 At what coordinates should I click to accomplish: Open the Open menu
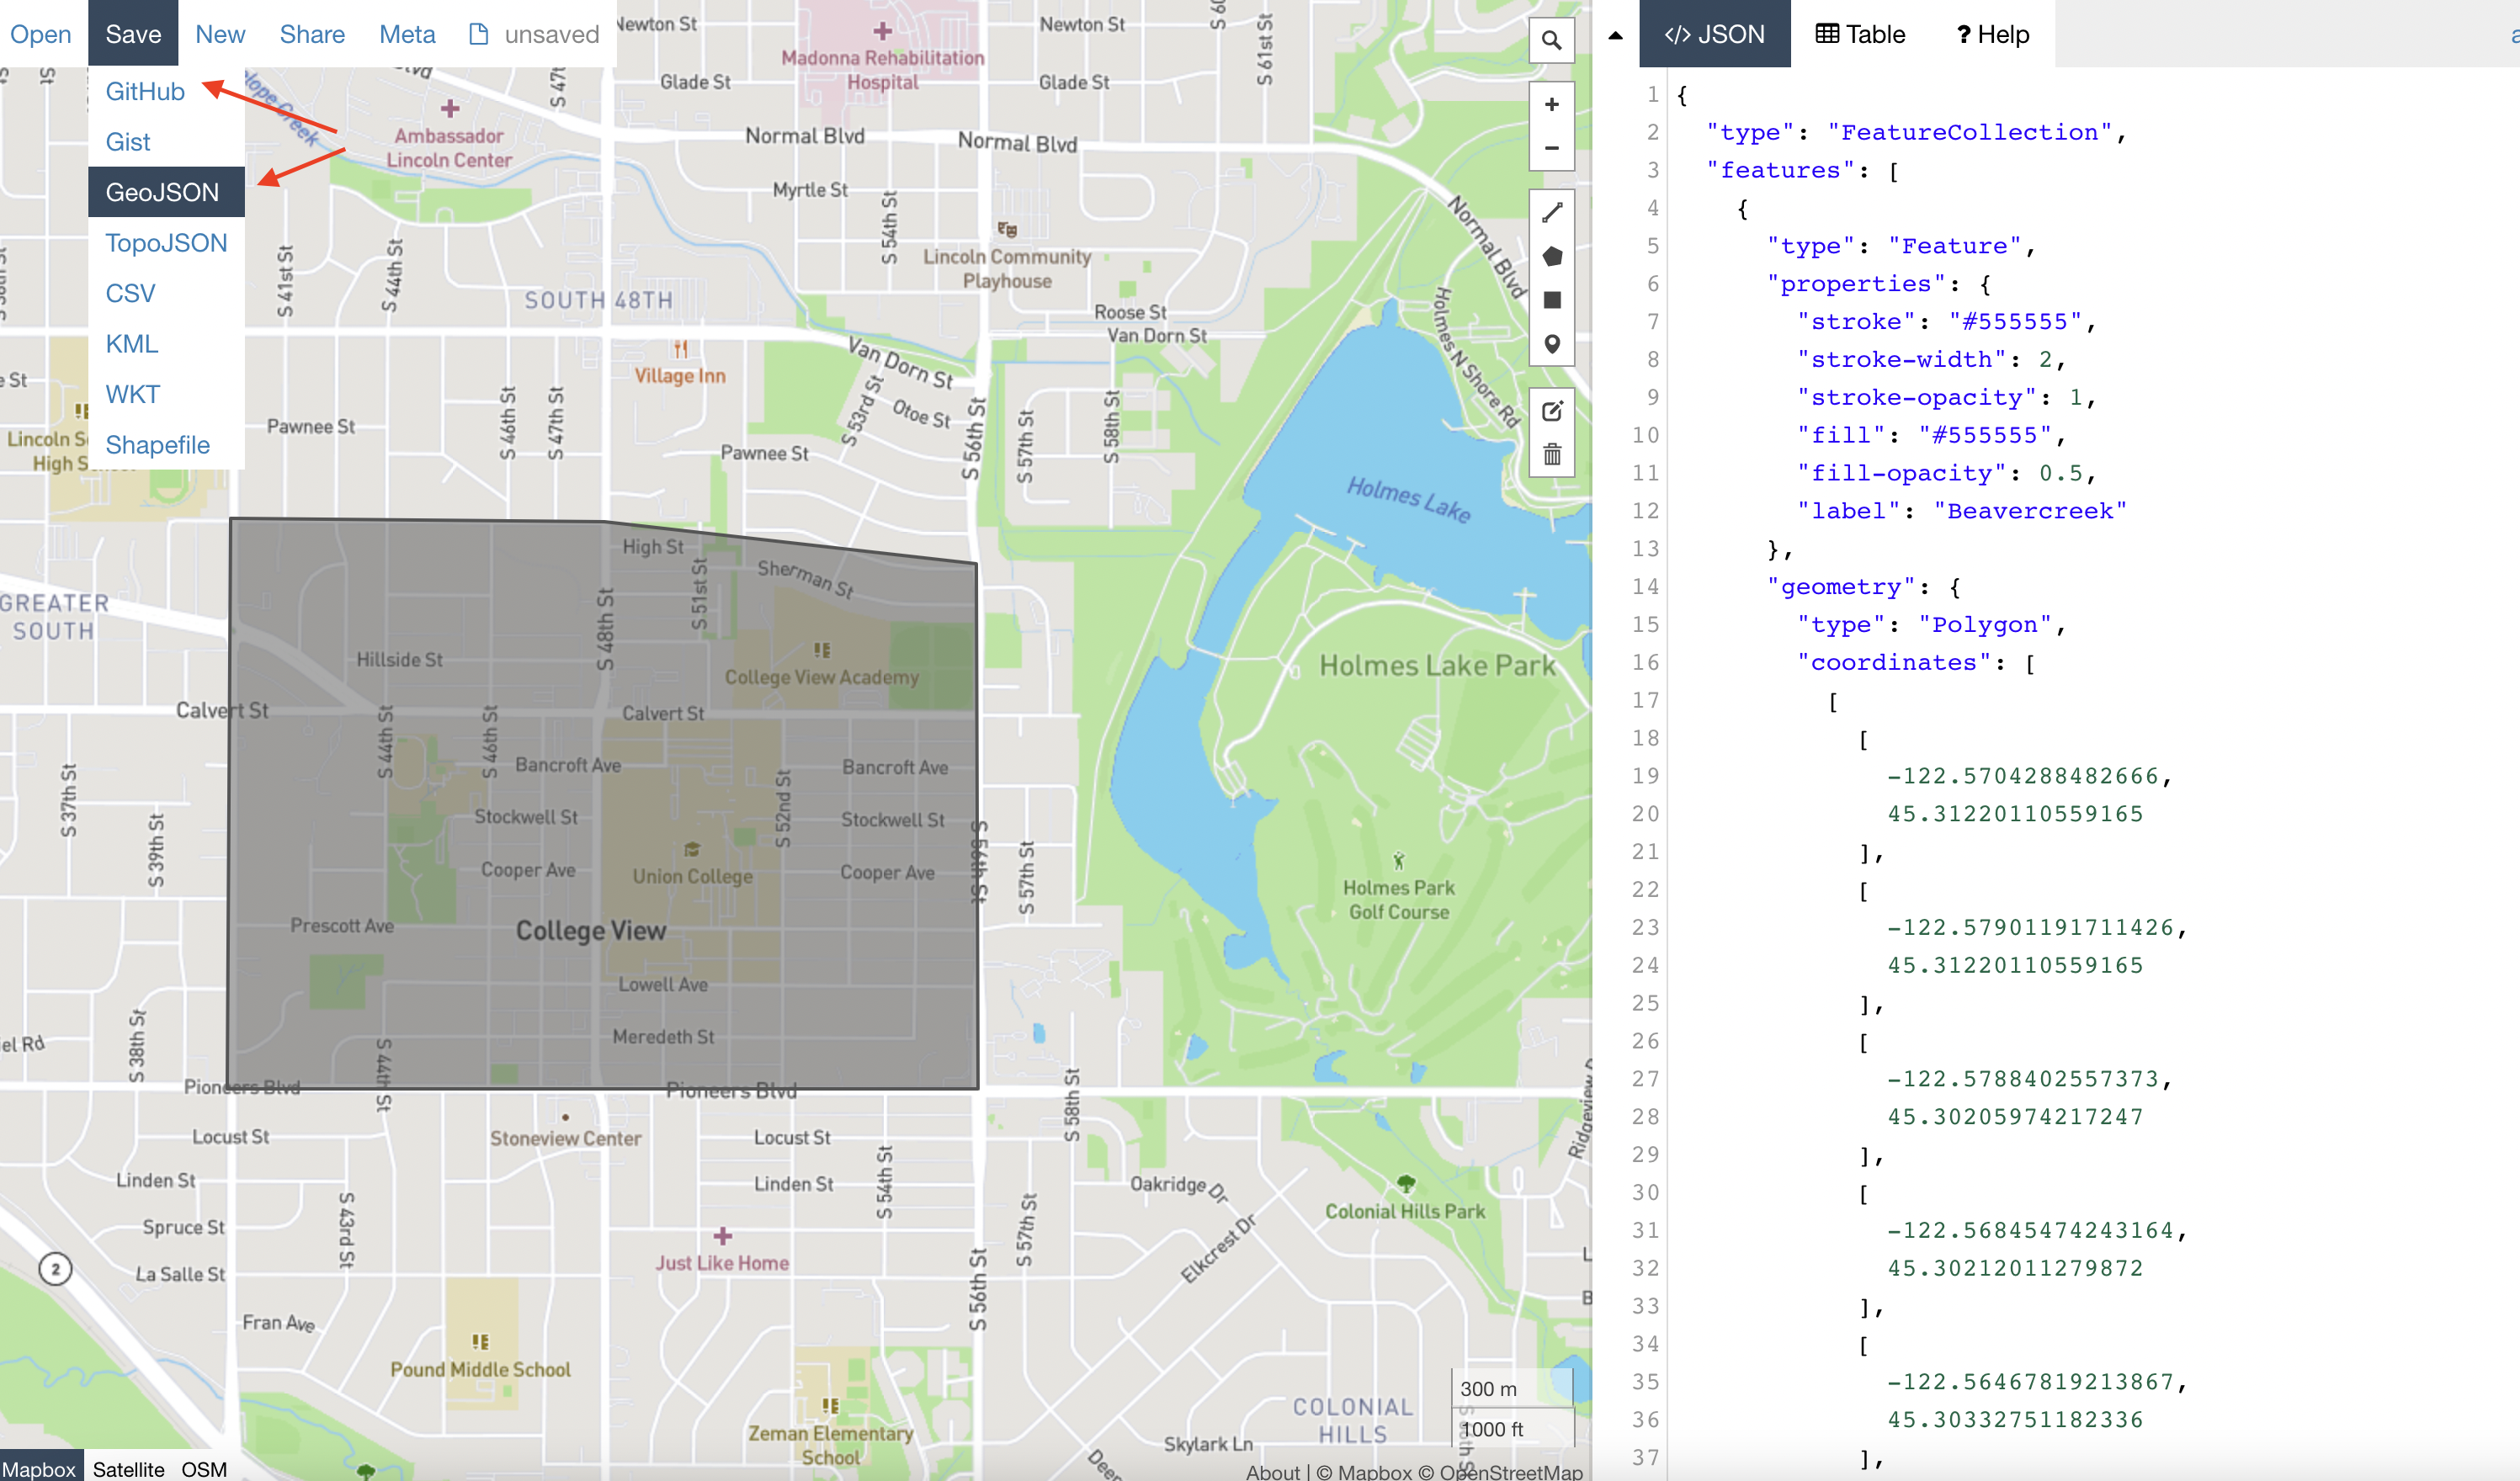coord(41,34)
